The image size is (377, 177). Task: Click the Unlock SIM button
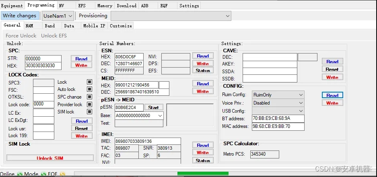point(50,158)
